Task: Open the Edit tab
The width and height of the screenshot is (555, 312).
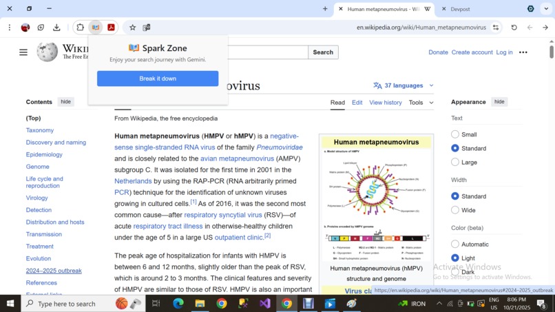Action: point(357,103)
